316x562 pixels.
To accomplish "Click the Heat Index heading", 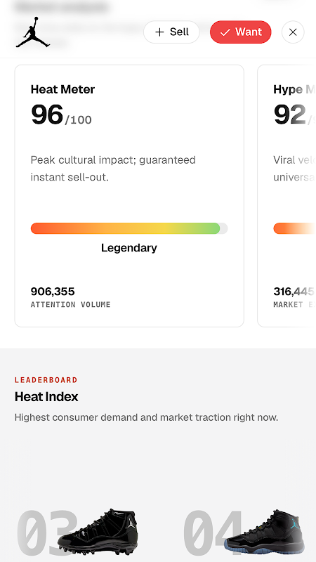I will pyautogui.click(x=46, y=397).
